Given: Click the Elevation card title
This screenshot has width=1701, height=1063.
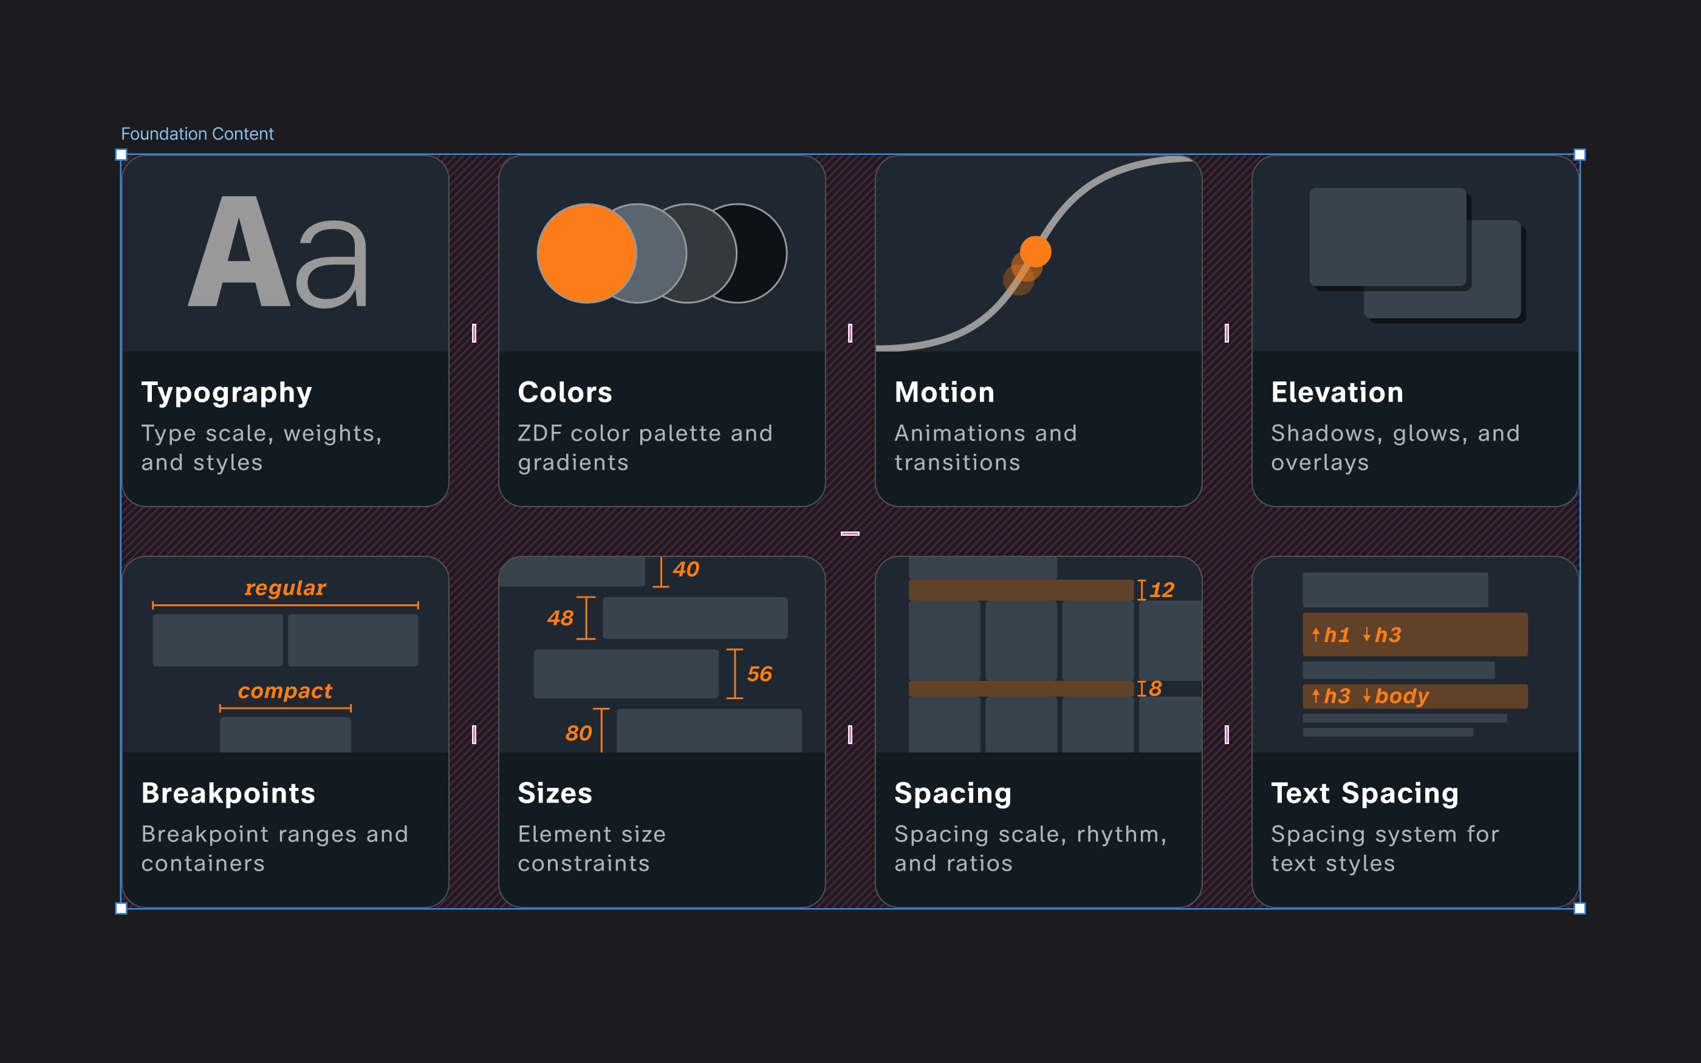Looking at the screenshot, I should (x=1337, y=392).
